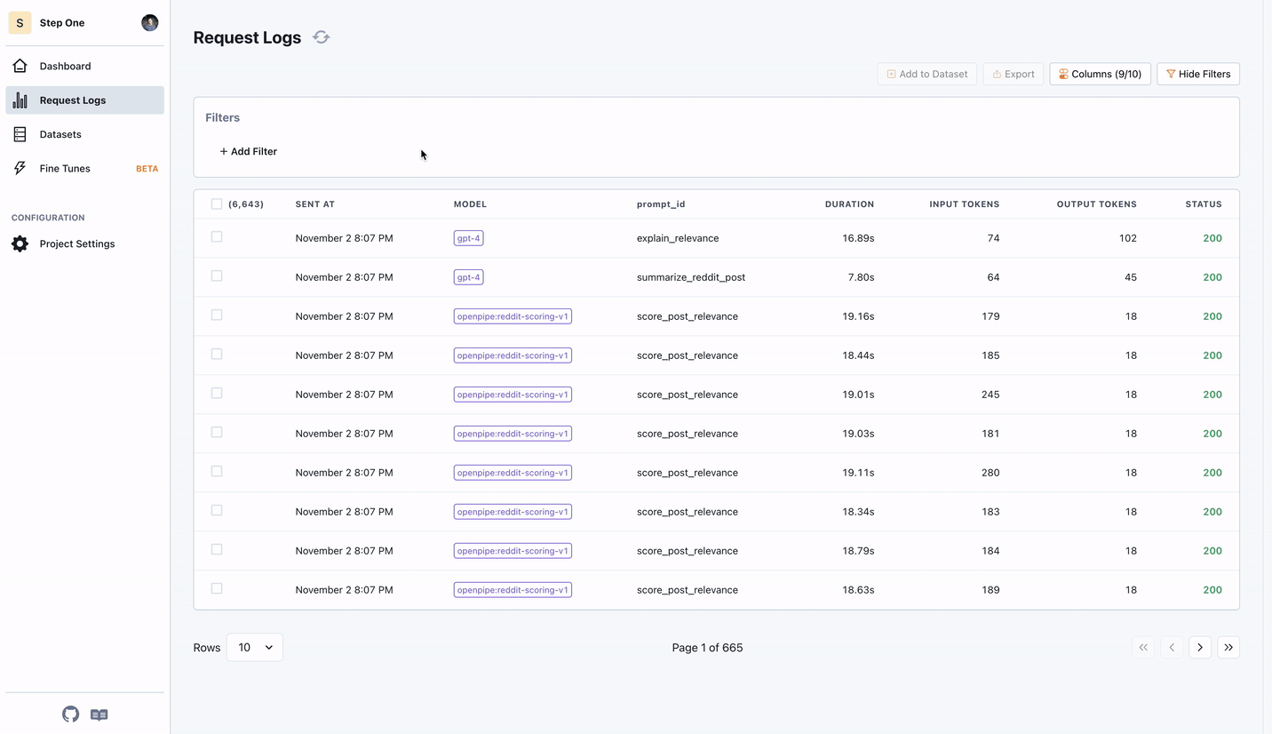The width and height of the screenshot is (1272, 734).
Task: Click the Fine Tunes lightning icon
Action: tap(20, 168)
